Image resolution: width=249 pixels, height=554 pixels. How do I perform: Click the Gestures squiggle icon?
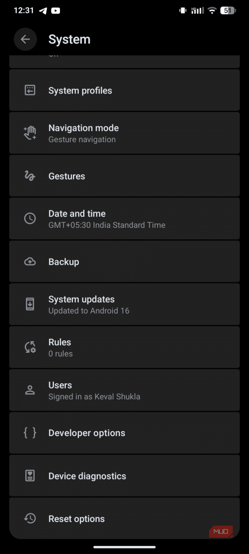click(x=30, y=176)
